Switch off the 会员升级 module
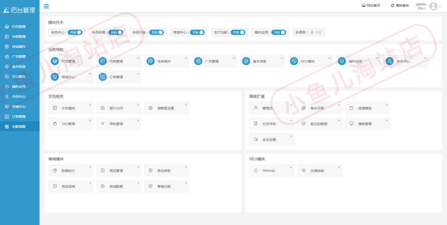The image size is (447, 225). [x=156, y=32]
